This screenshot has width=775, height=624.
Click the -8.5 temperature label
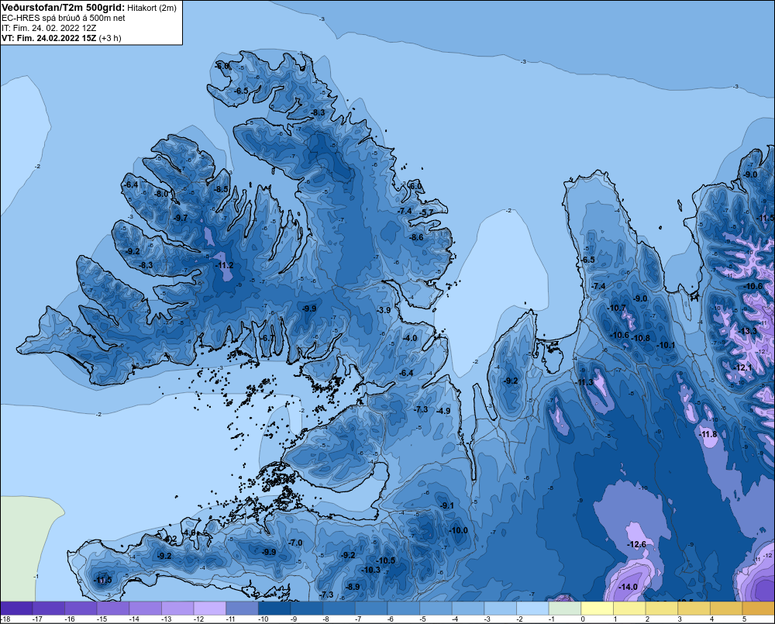pos(222,189)
